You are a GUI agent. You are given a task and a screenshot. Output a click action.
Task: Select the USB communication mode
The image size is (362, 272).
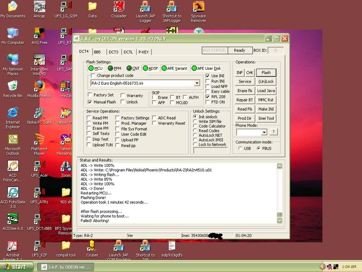pos(240,149)
